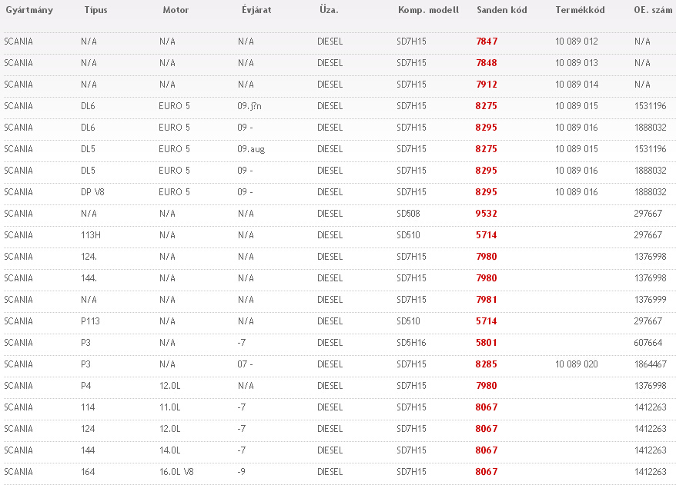Screen dimensions: 676x485
Task: Open Sanden code 5801 for SD5H16
Action: 487,343
